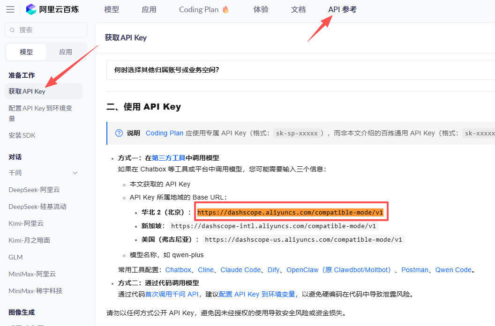Screen dimensions: 495x326
Task: Open Kimi-阿里云 in the sidebar
Action: pyautogui.click(x=26, y=223)
